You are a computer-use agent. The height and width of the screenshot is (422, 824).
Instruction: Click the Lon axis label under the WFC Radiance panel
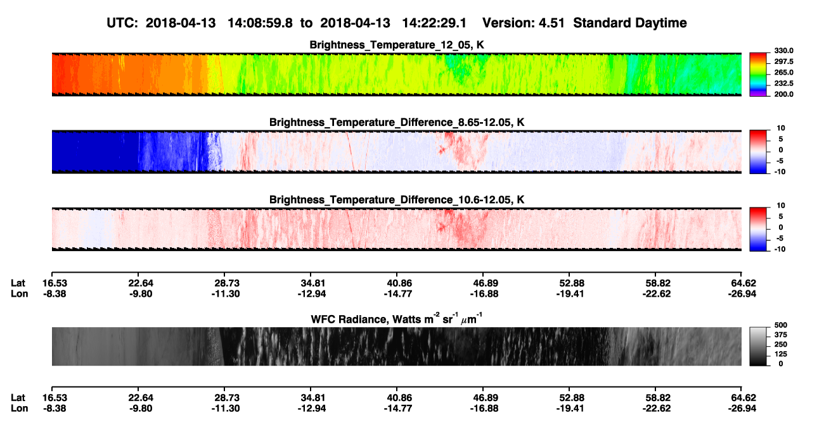click(20, 407)
